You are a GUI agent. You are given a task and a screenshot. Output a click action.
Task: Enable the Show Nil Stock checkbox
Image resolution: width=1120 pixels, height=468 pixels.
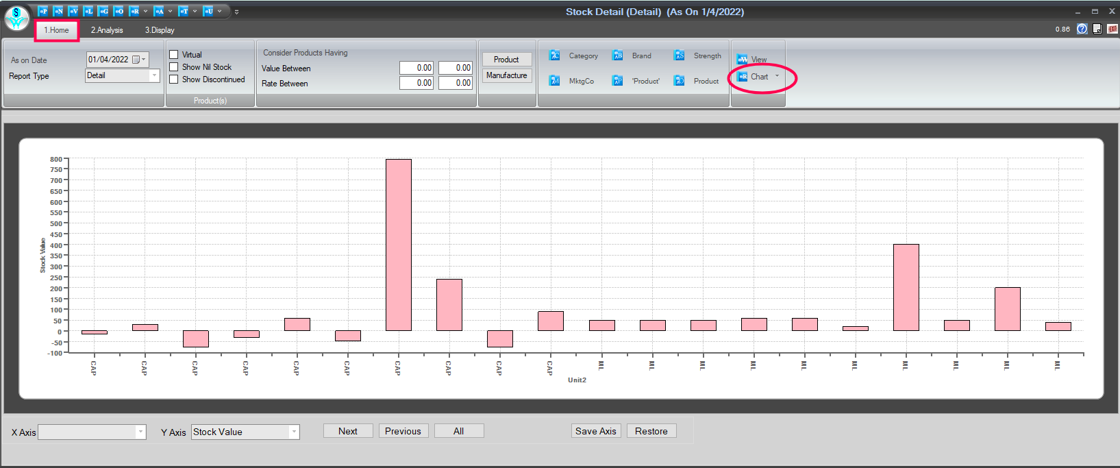click(x=174, y=67)
